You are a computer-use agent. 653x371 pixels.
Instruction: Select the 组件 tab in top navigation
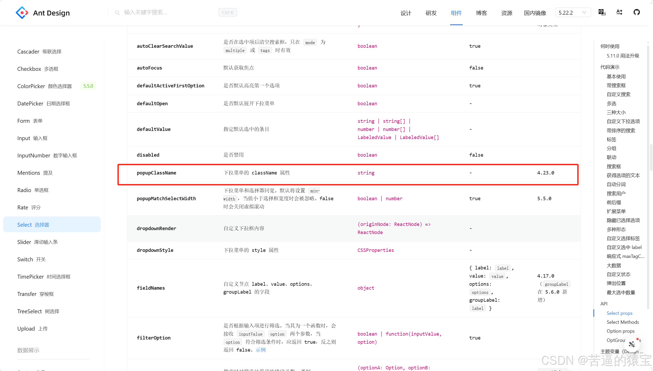(x=456, y=13)
